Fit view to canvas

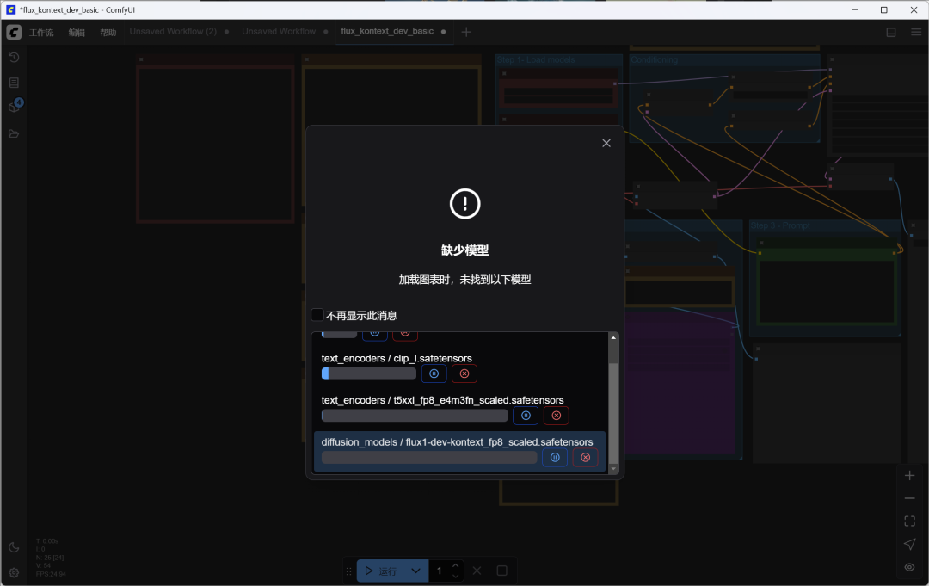point(909,521)
